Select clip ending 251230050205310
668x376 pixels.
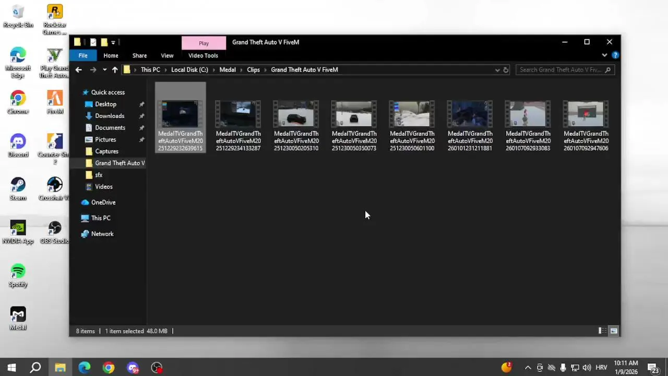tap(296, 126)
